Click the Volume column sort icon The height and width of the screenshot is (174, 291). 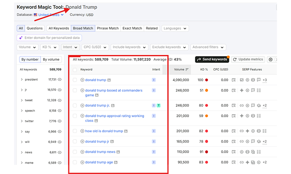point(187,70)
